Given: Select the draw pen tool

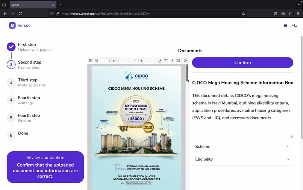Looking at the screenshot, I should pyautogui.click(x=172, y=61).
